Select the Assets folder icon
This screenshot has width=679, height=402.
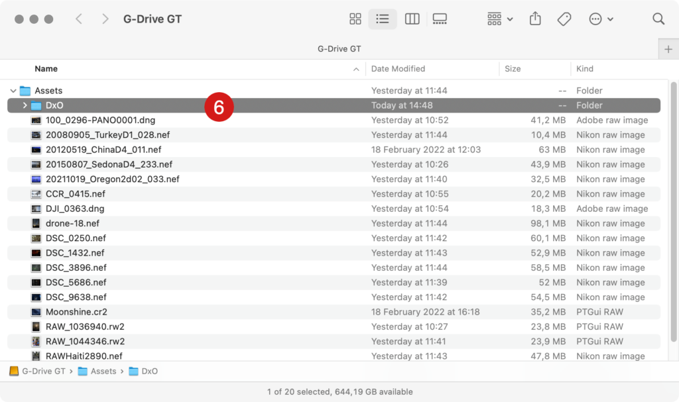coord(25,91)
